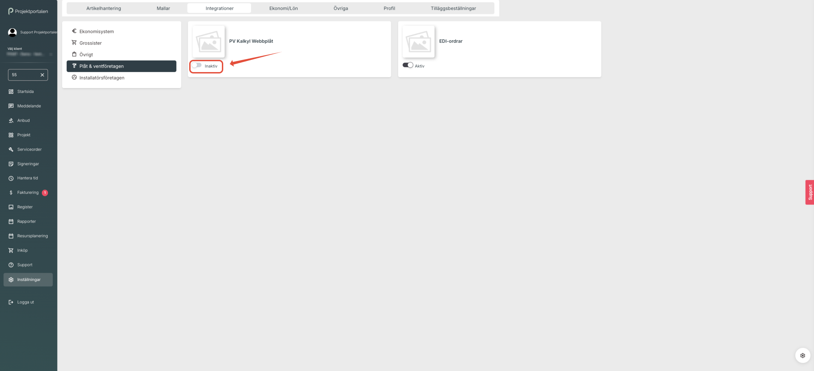814x371 pixels.
Task: Open the Tilläggsbeställningar tab
Action: tap(453, 8)
